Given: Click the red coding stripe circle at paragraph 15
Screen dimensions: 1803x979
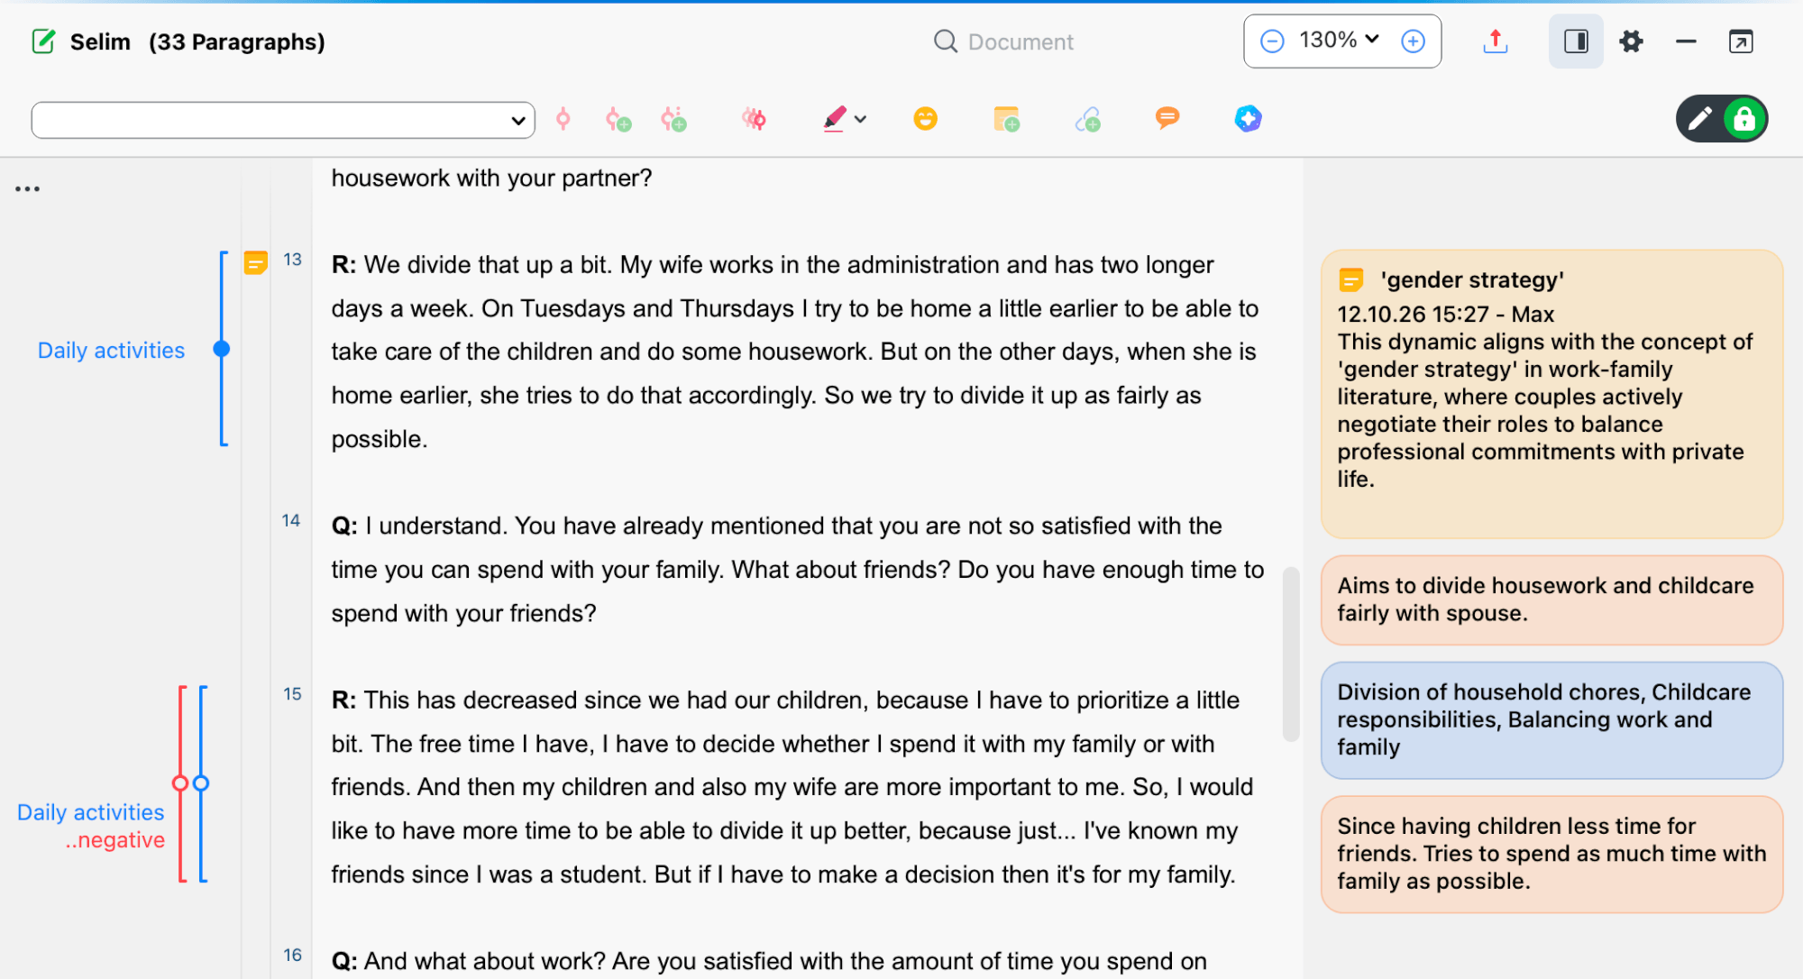Looking at the screenshot, I should [x=180, y=783].
